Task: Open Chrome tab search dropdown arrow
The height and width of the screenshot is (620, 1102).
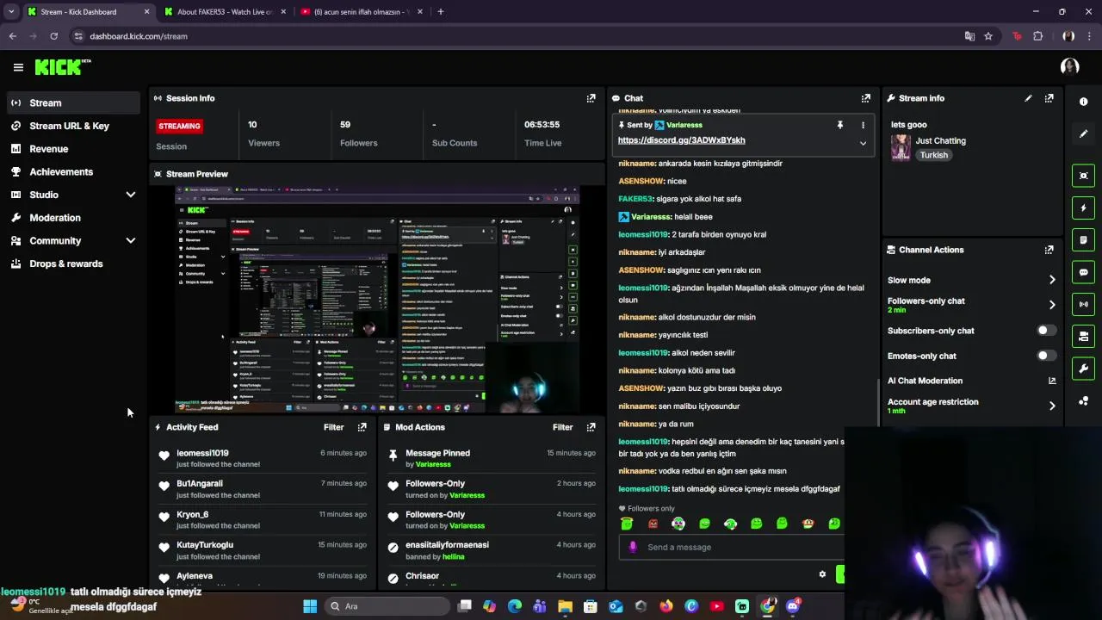Action: click(x=10, y=12)
